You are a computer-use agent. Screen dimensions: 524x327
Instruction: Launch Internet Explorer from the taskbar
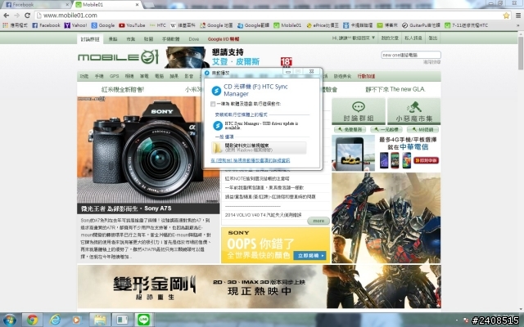click(55, 320)
